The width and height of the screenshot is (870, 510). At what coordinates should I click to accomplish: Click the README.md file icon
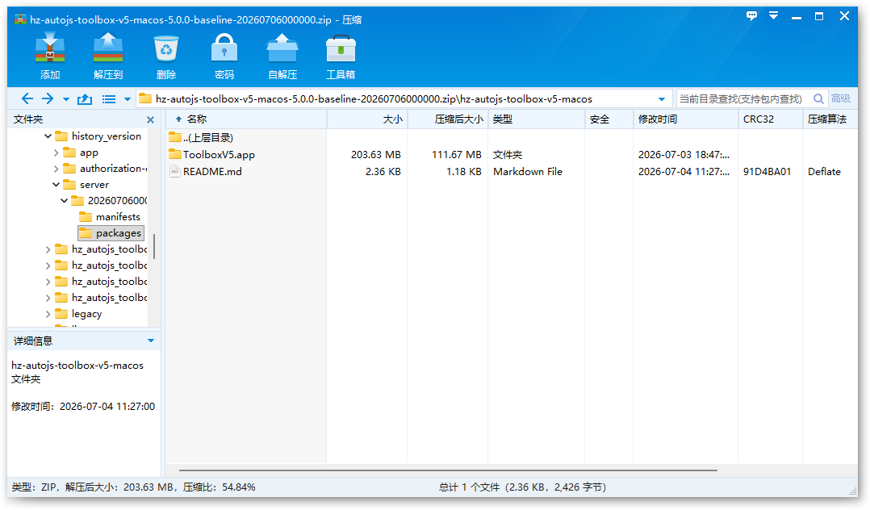coord(175,172)
